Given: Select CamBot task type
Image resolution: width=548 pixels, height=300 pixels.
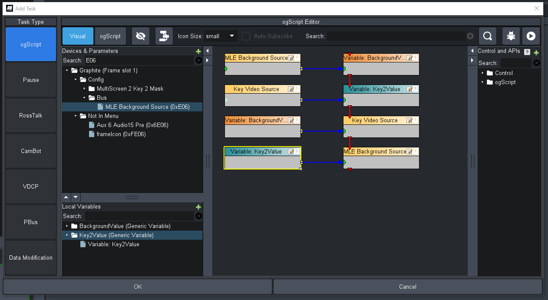Looking at the screenshot, I should [x=31, y=151].
